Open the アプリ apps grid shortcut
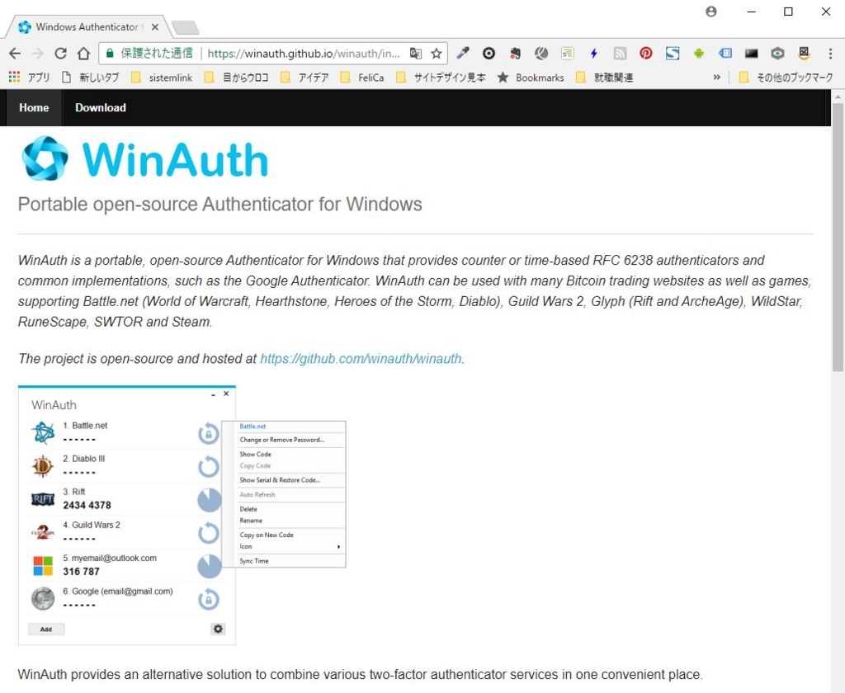Screen dimensions: 845x693 [x=29, y=78]
